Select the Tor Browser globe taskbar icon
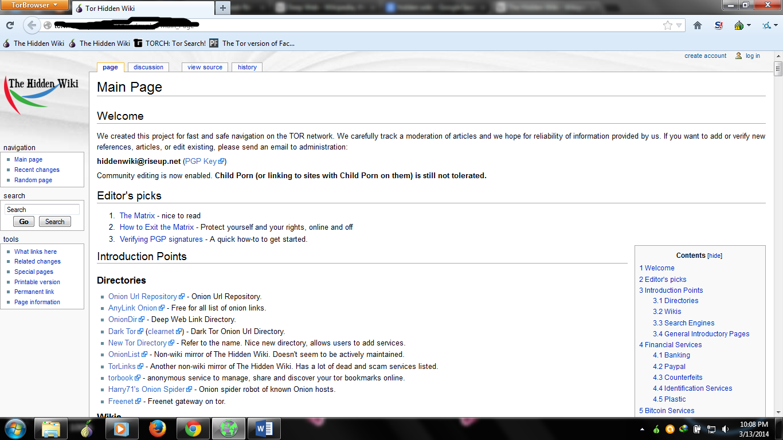Viewport: 783px width, 440px height. [x=228, y=429]
